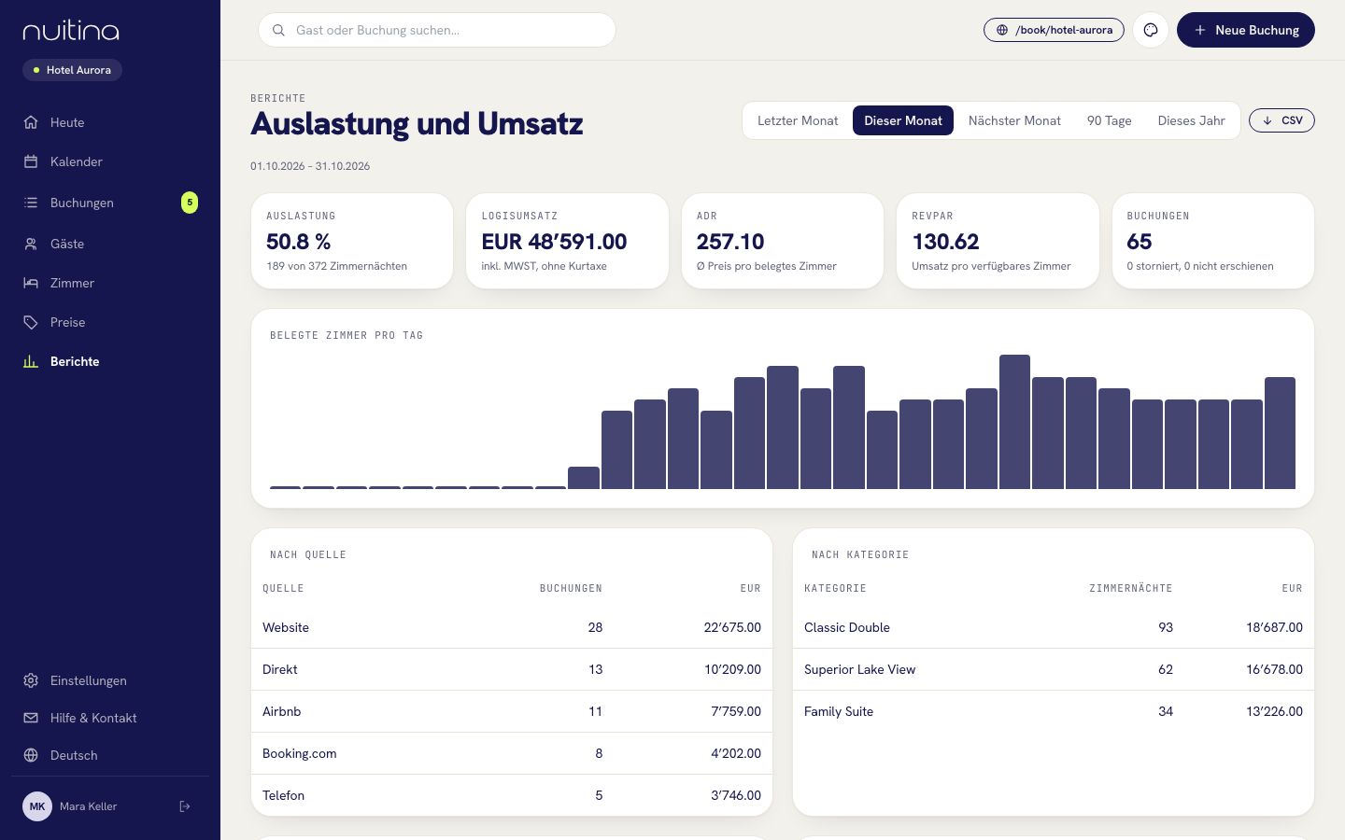Click the Website source row
The width and height of the screenshot is (1345, 840).
pyautogui.click(x=512, y=627)
